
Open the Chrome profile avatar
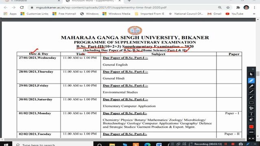(x=246, y=7)
